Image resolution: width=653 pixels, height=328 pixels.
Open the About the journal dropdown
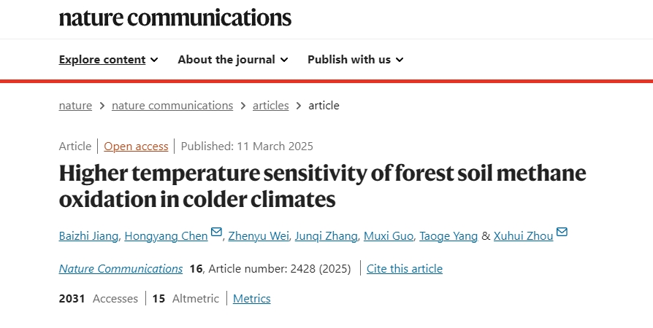(x=233, y=60)
